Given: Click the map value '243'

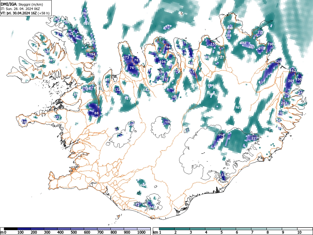Looking at the screenshot, I should click(x=284, y=103).
